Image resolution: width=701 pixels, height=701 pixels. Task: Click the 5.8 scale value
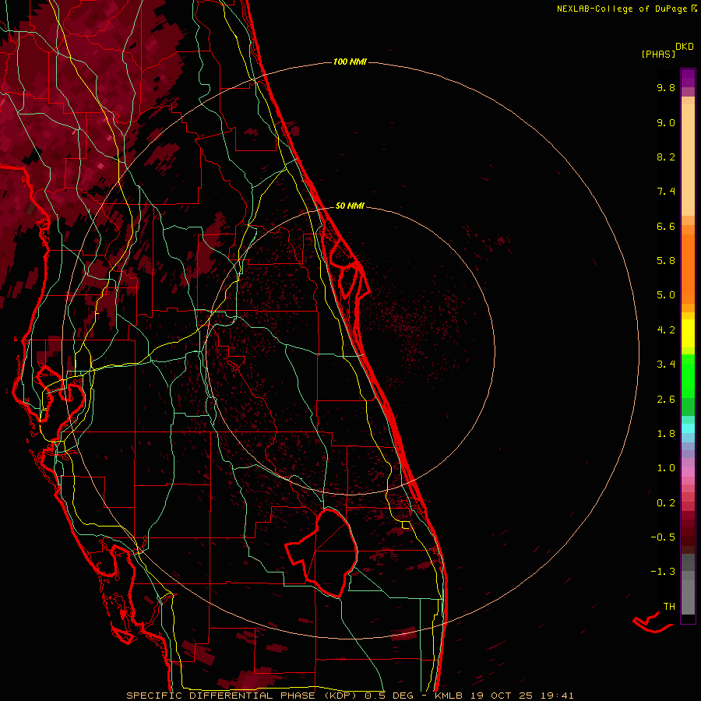[666, 261]
